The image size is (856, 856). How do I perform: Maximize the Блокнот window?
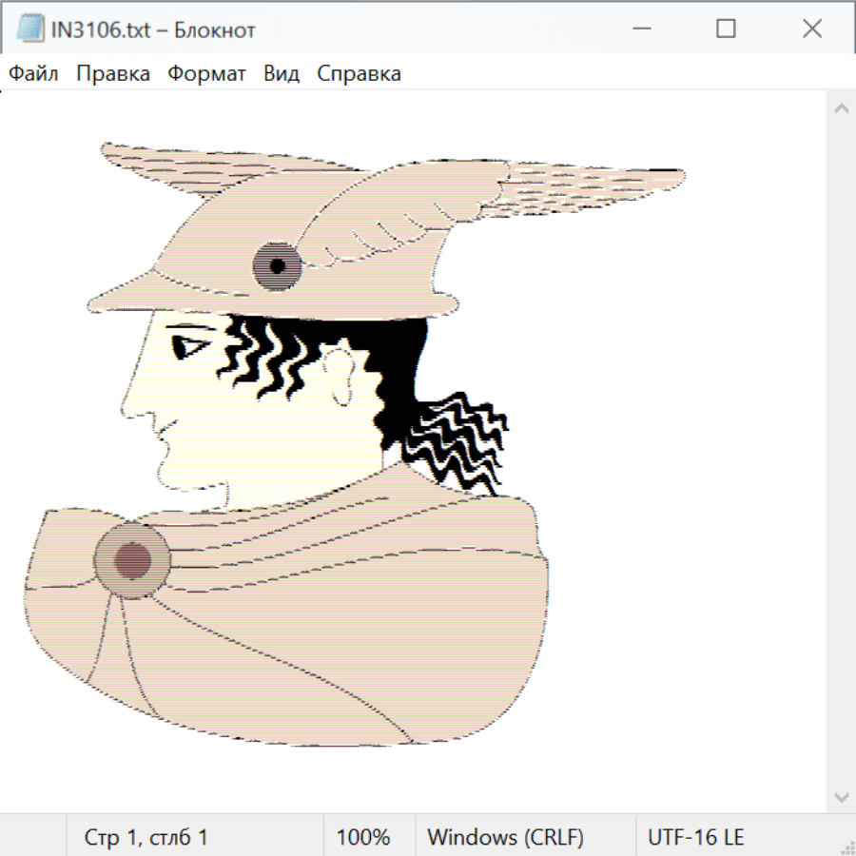point(726,29)
